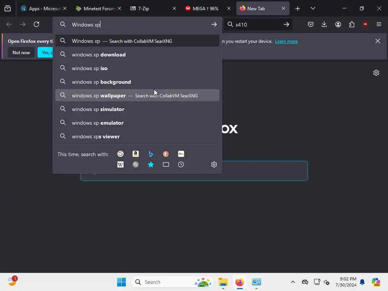Click the address bar go arrow
This screenshot has height=291, width=388.
tap(214, 25)
